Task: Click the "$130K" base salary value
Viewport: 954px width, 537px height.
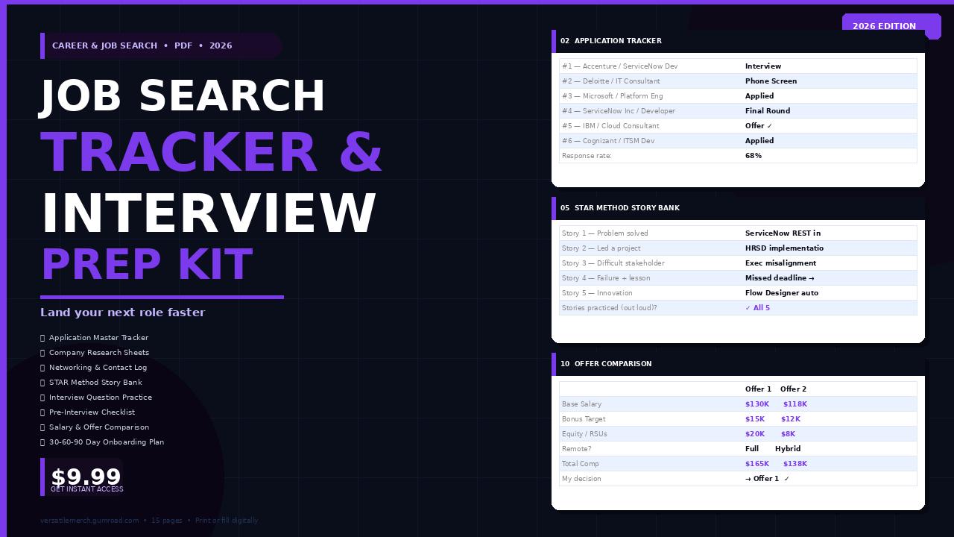Action: [757, 404]
